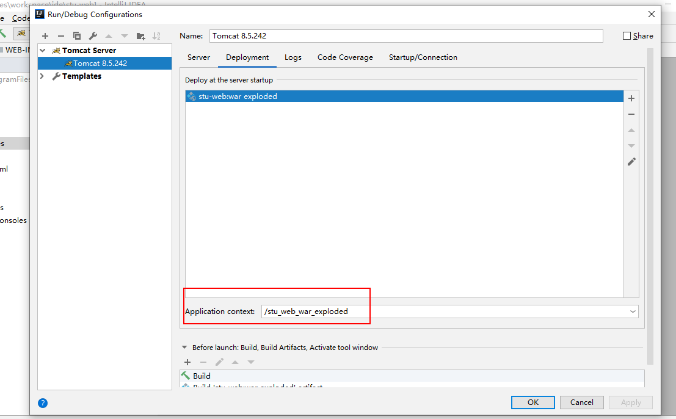Expand the Templates tree node

coord(42,76)
